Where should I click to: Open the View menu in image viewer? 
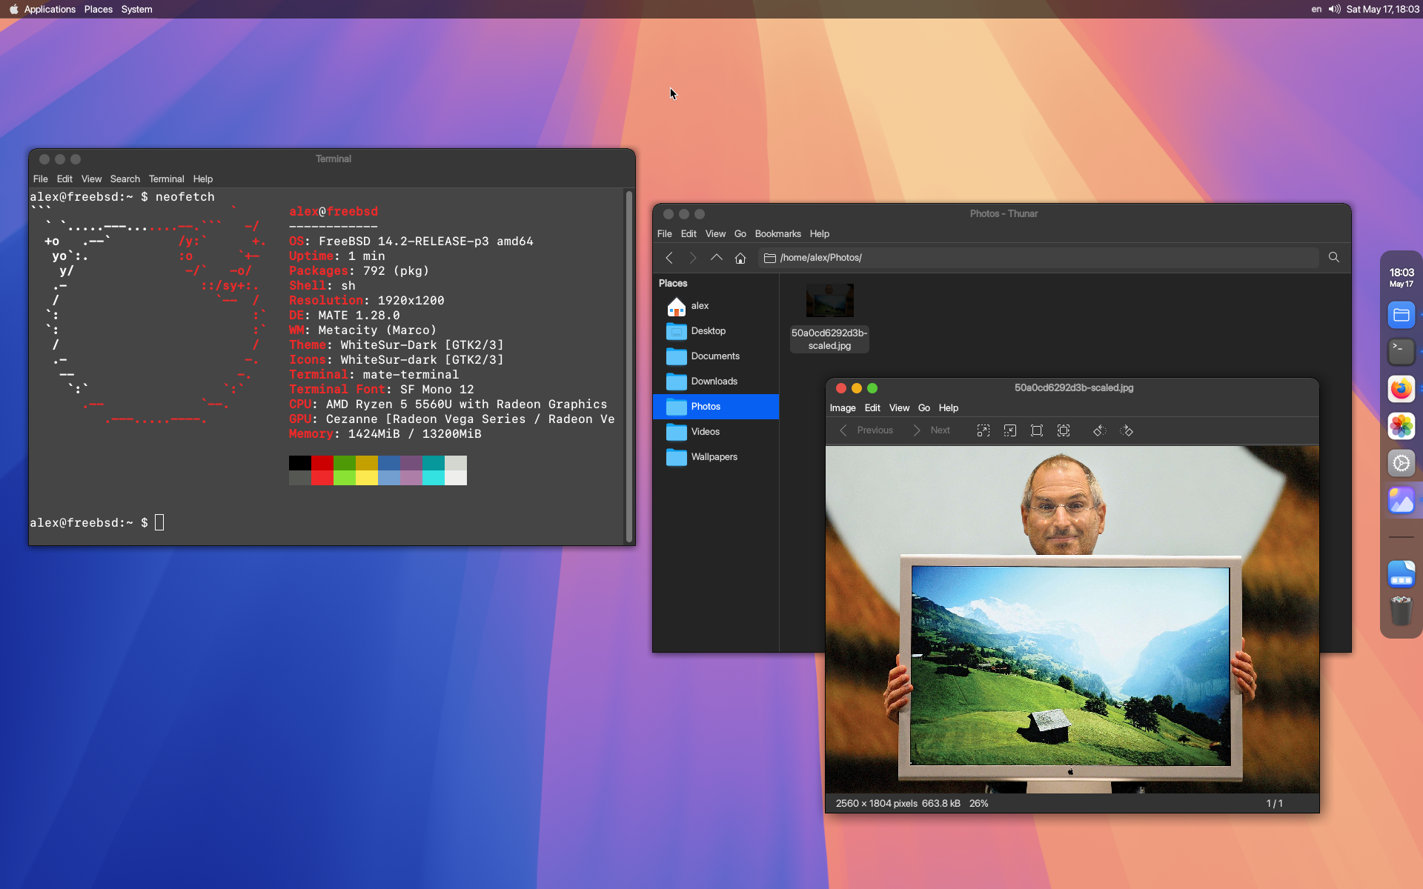click(x=899, y=408)
